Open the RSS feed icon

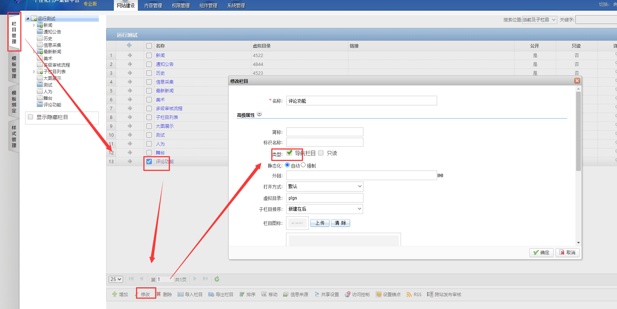(409, 294)
